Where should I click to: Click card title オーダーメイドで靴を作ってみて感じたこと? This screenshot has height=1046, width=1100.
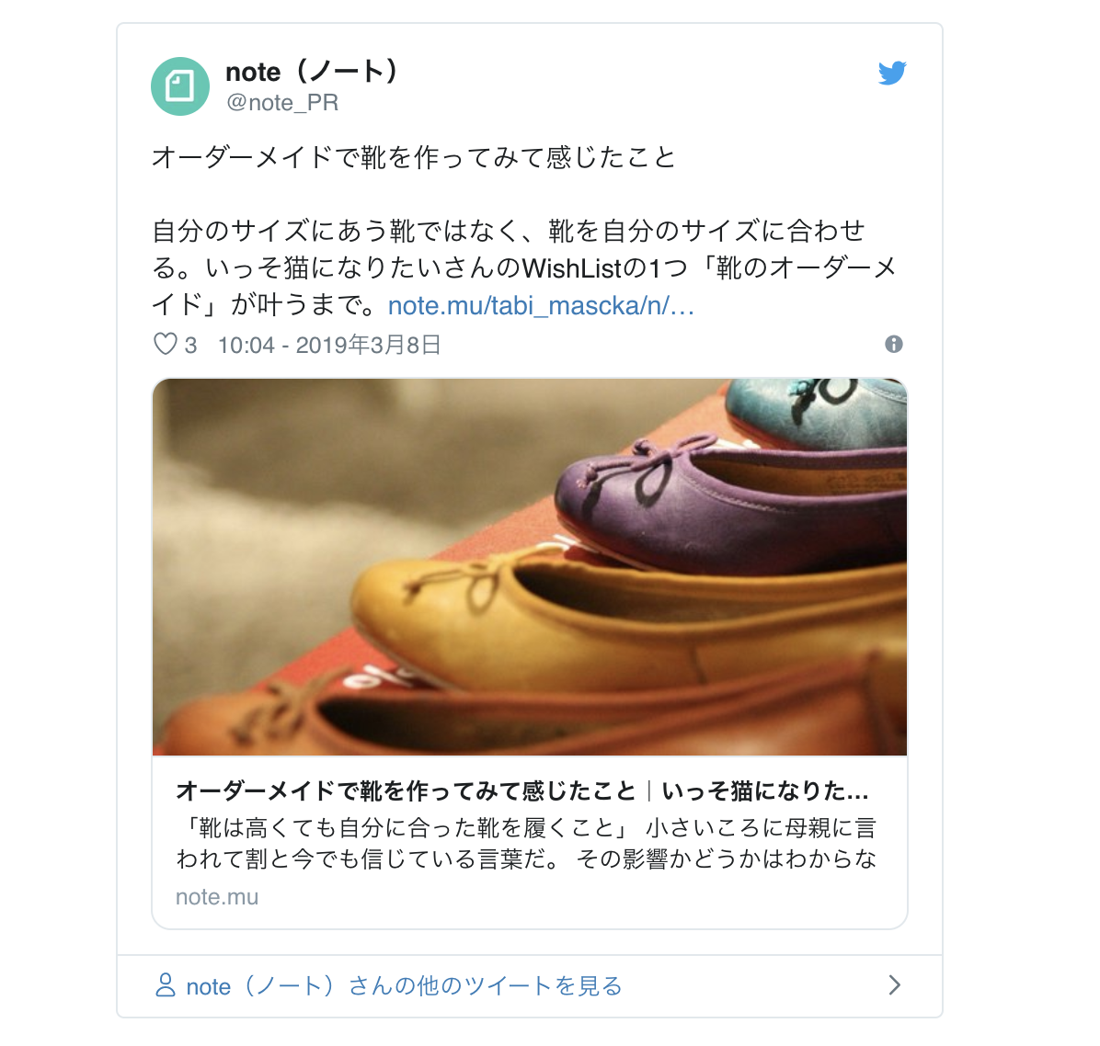click(x=406, y=791)
